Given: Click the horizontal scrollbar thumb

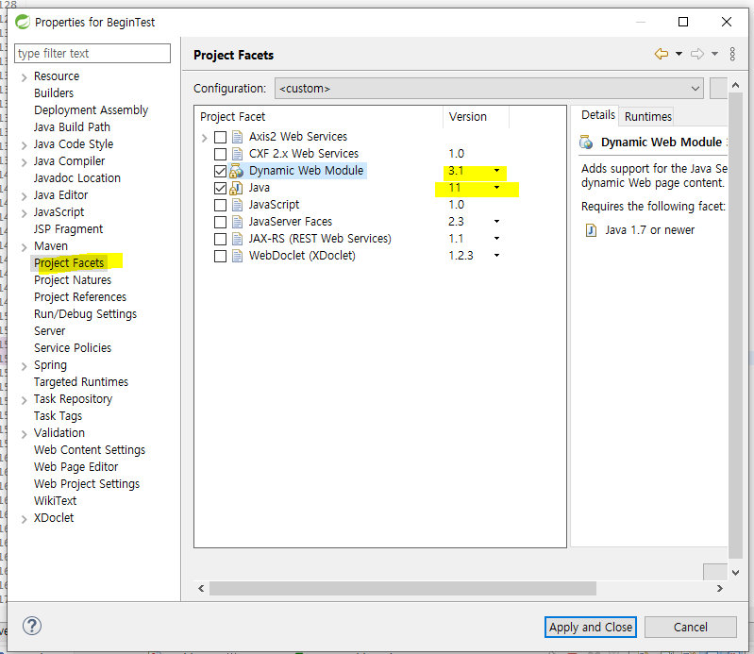Looking at the screenshot, I should (x=403, y=588).
